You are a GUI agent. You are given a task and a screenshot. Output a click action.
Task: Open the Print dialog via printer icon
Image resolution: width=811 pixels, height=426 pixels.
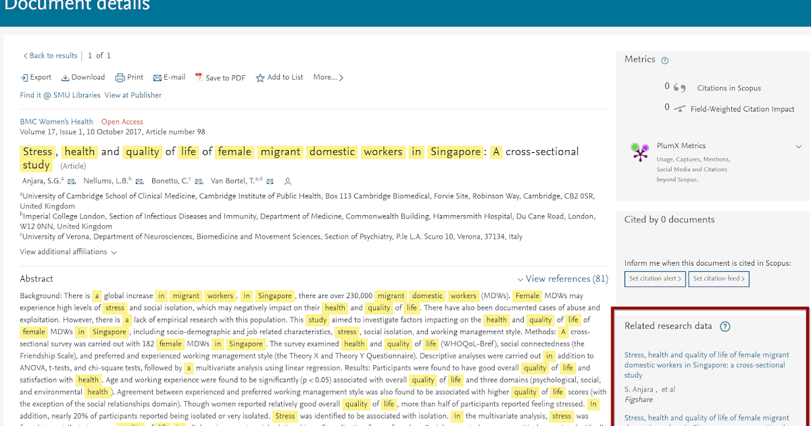(x=118, y=77)
